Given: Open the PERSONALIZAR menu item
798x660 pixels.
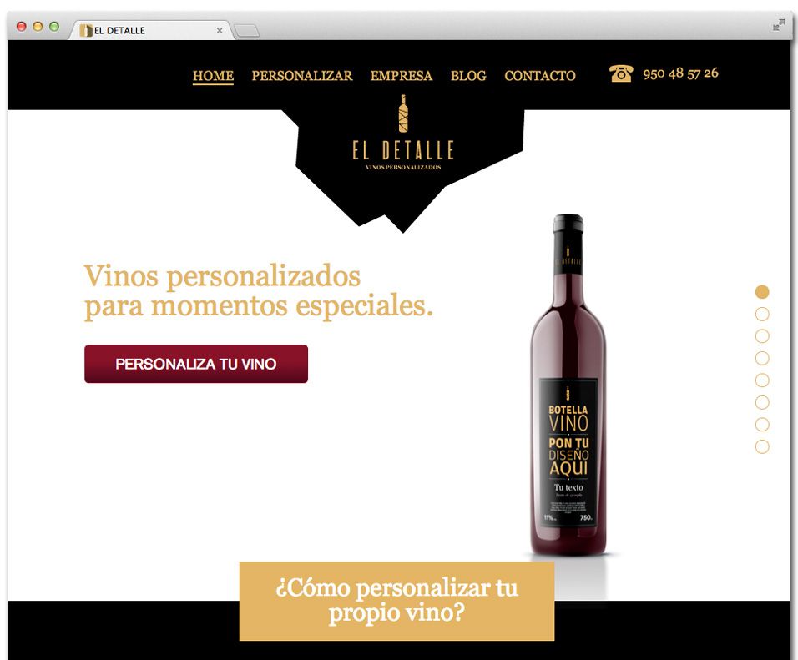Looking at the screenshot, I should 302,76.
